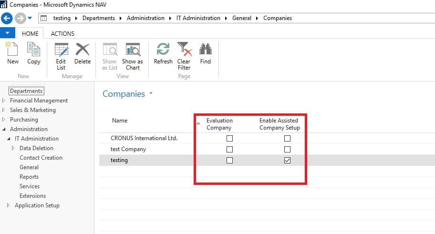Toggle Enable Assisted Setup for CRONUS International Ltd.
This screenshot has height=234, width=435.
(x=287, y=138)
